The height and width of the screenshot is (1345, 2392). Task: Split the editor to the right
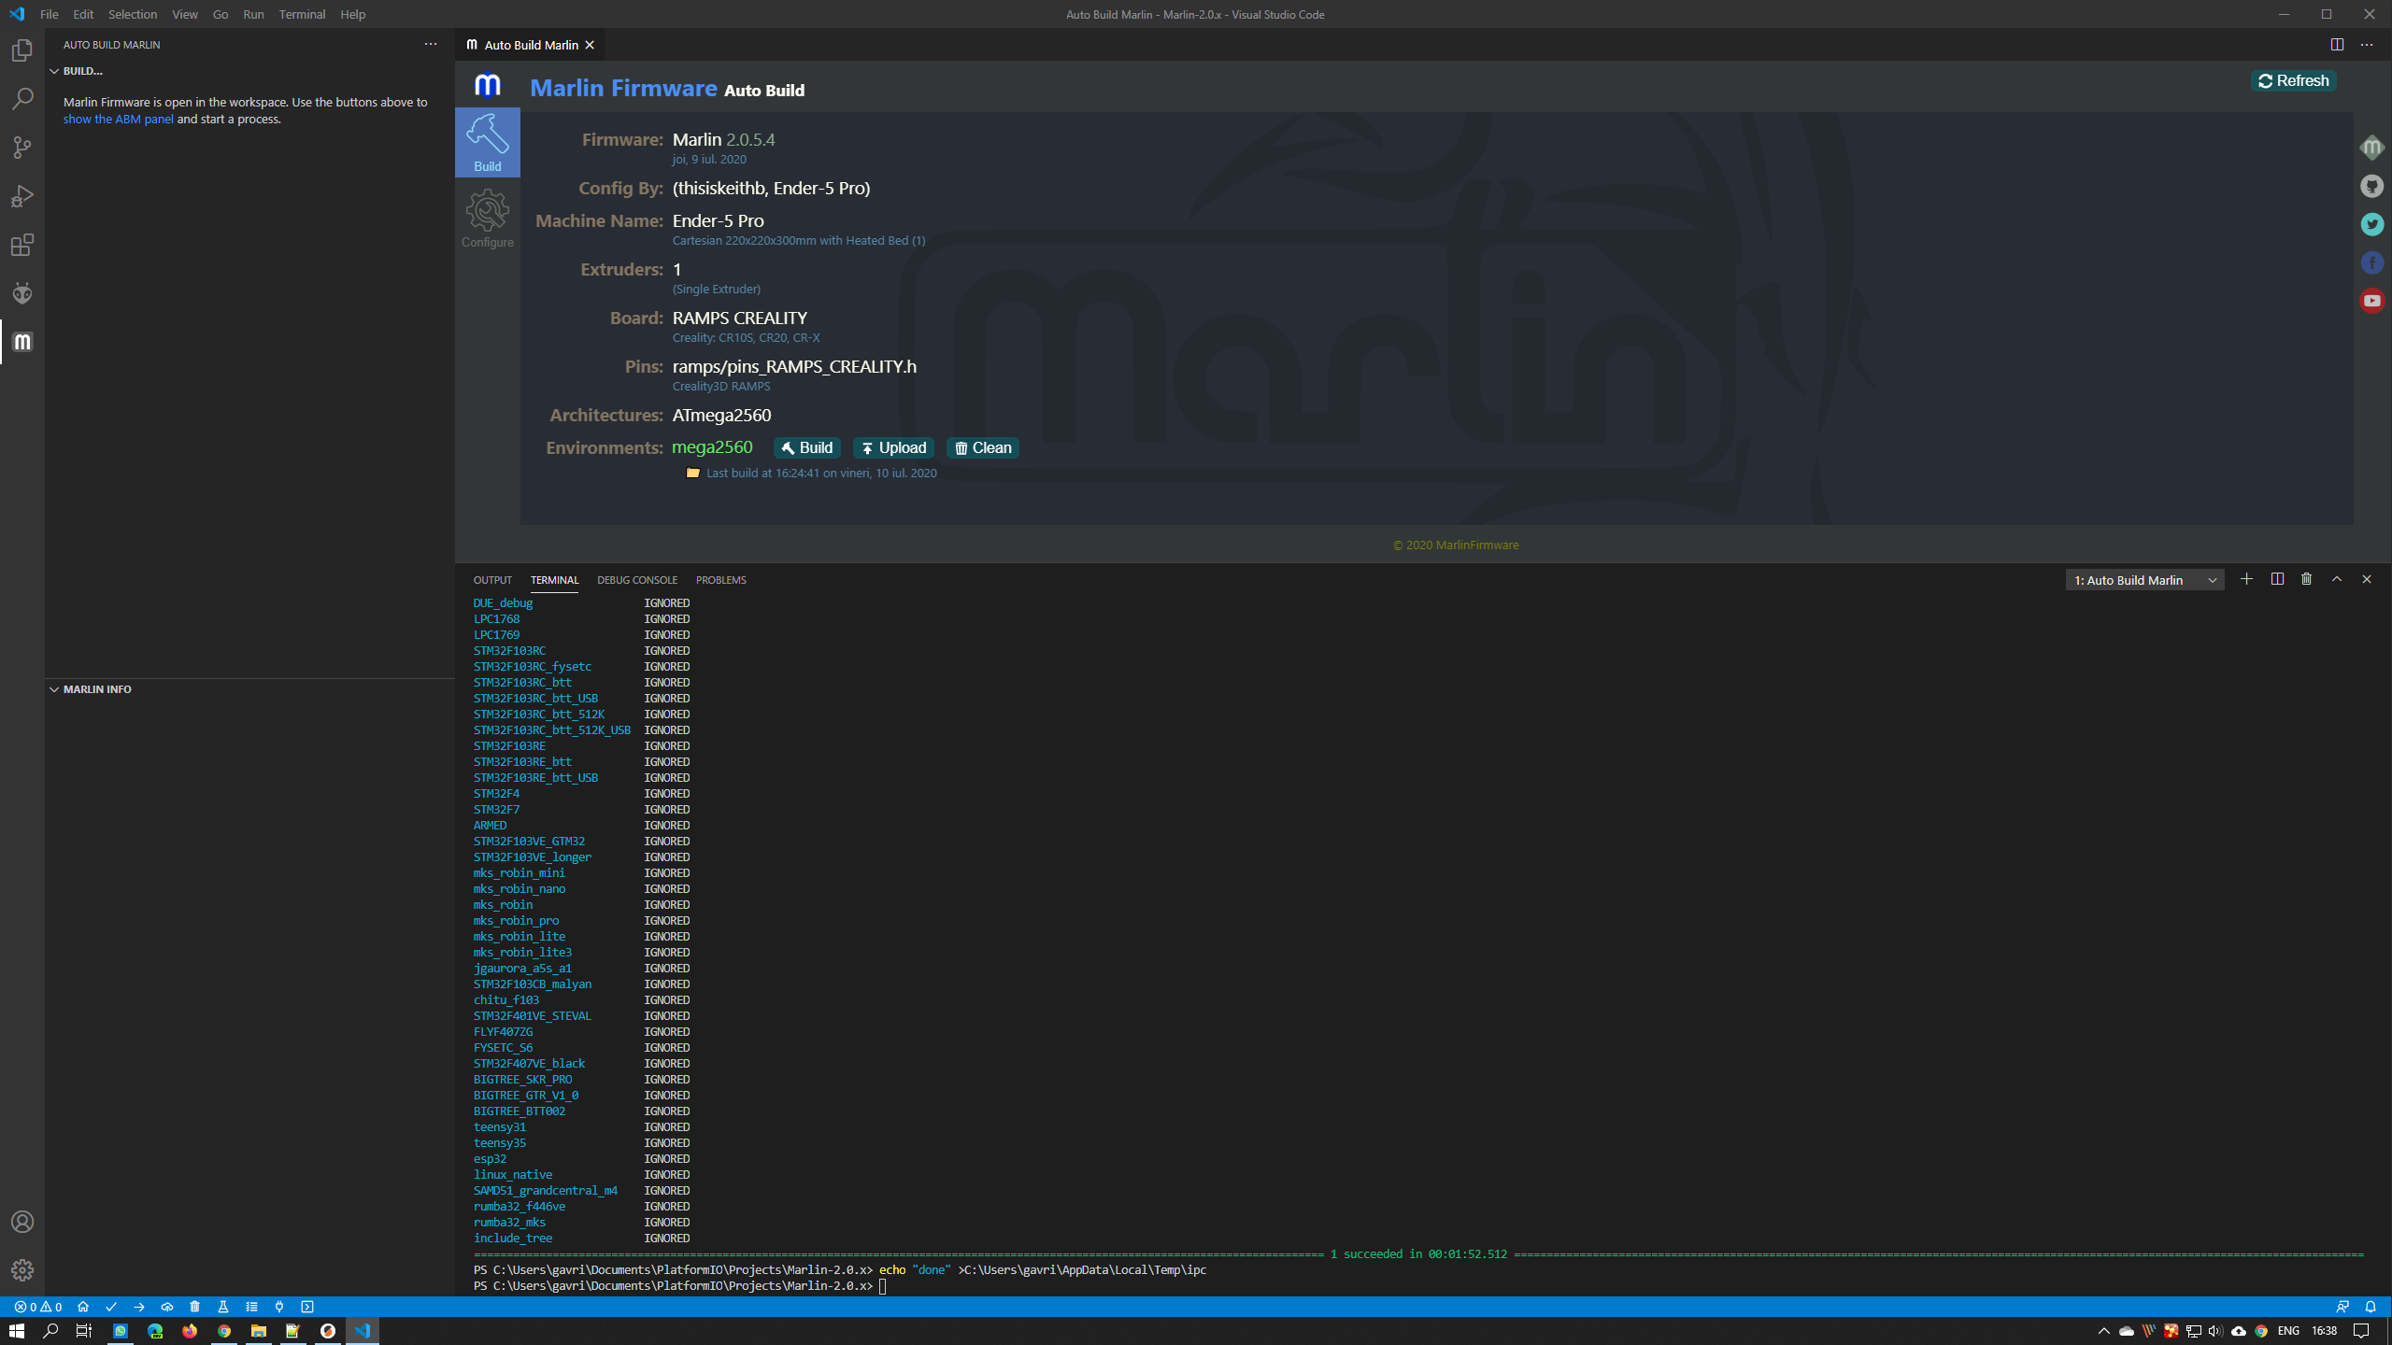coord(2337,44)
